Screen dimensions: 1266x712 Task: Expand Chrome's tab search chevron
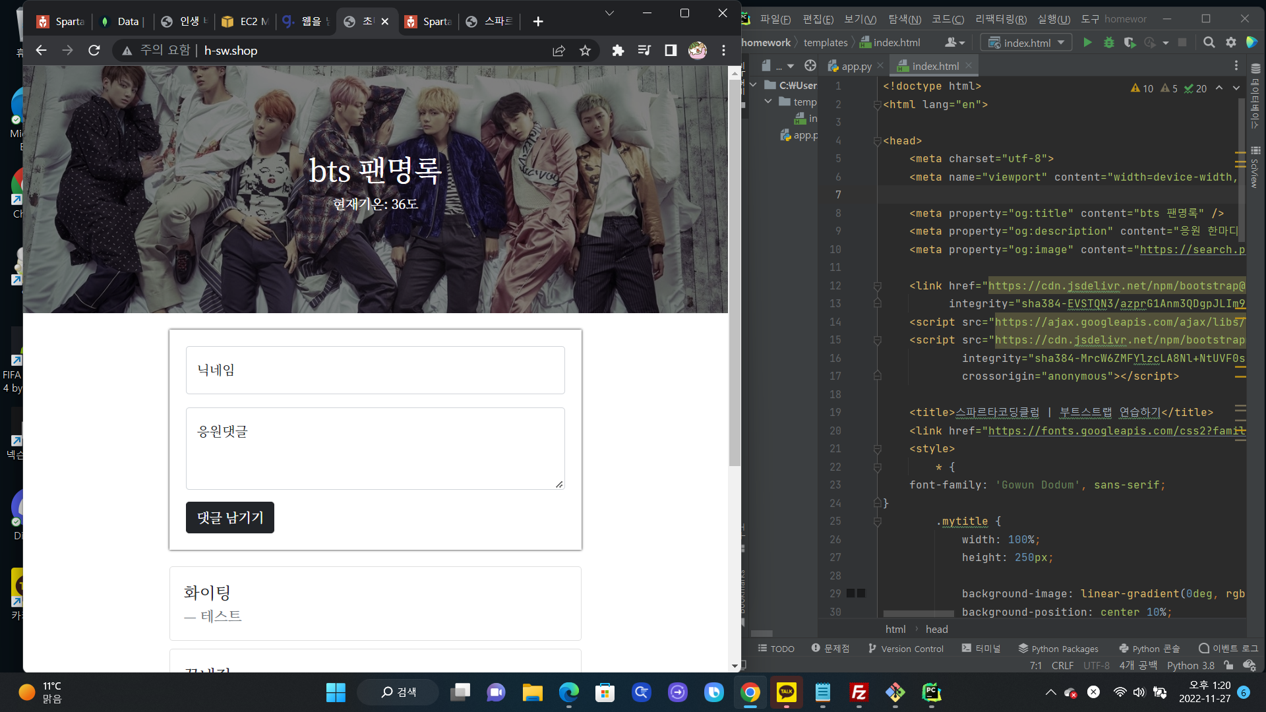[x=609, y=13]
